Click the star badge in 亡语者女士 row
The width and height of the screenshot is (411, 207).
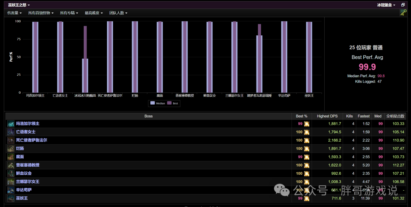pyautogui.click(x=307, y=132)
